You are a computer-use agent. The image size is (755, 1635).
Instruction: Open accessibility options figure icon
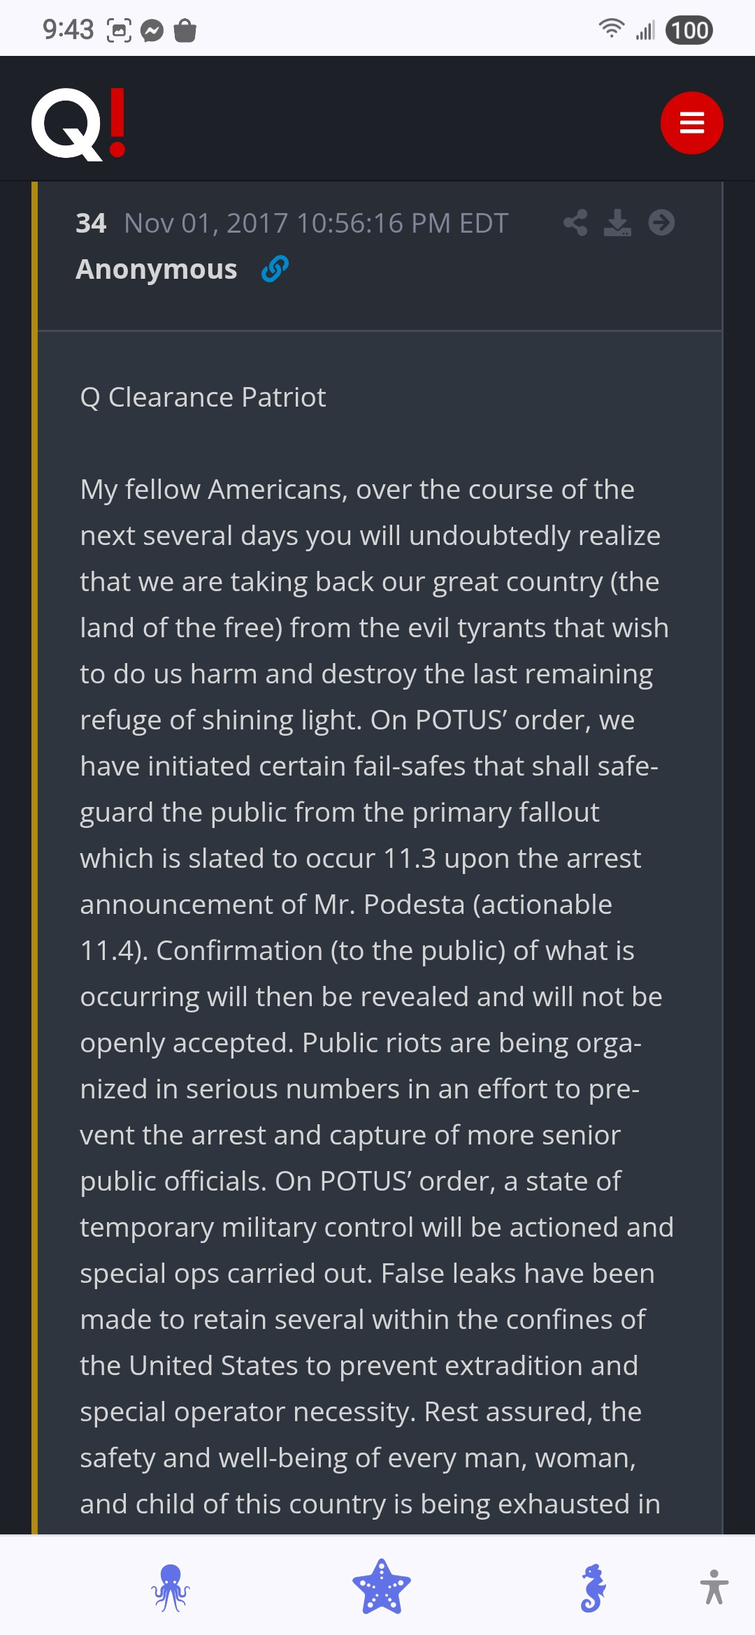pyautogui.click(x=714, y=1587)
